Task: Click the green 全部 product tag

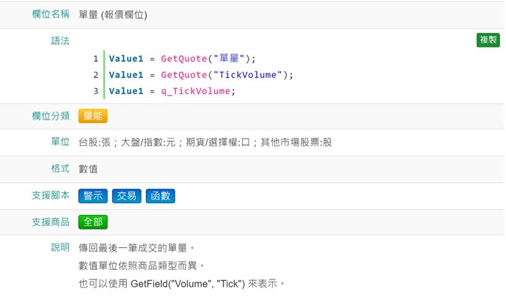Action: [x=93, y=221]
